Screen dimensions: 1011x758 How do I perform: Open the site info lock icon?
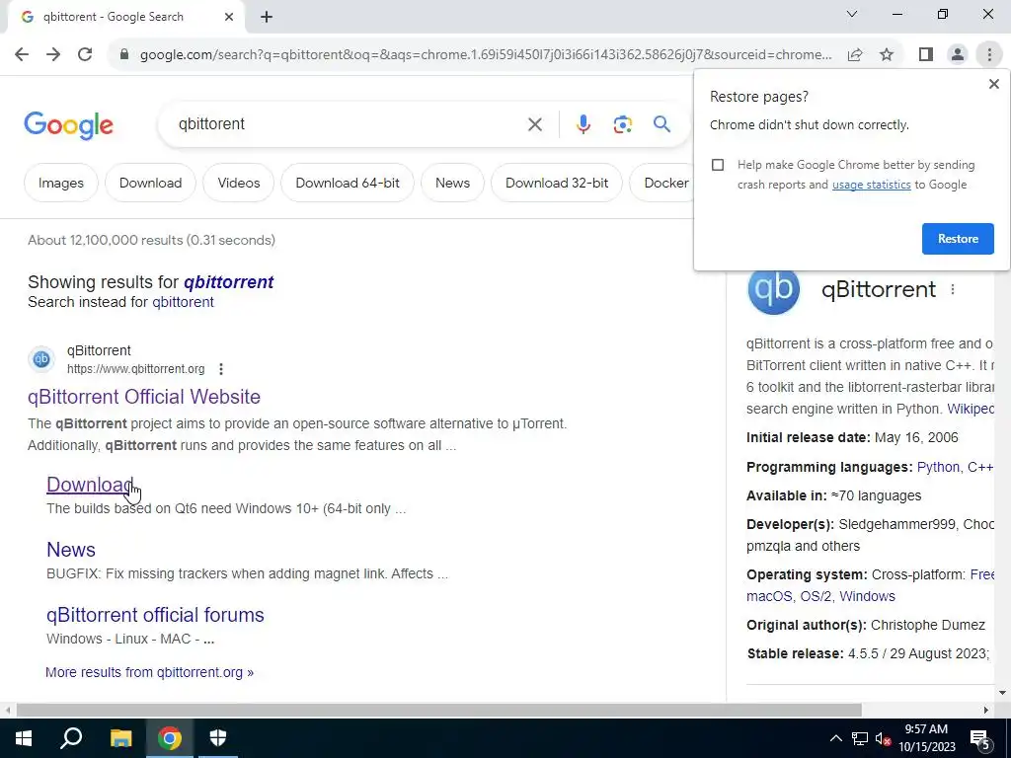point(124,55)
